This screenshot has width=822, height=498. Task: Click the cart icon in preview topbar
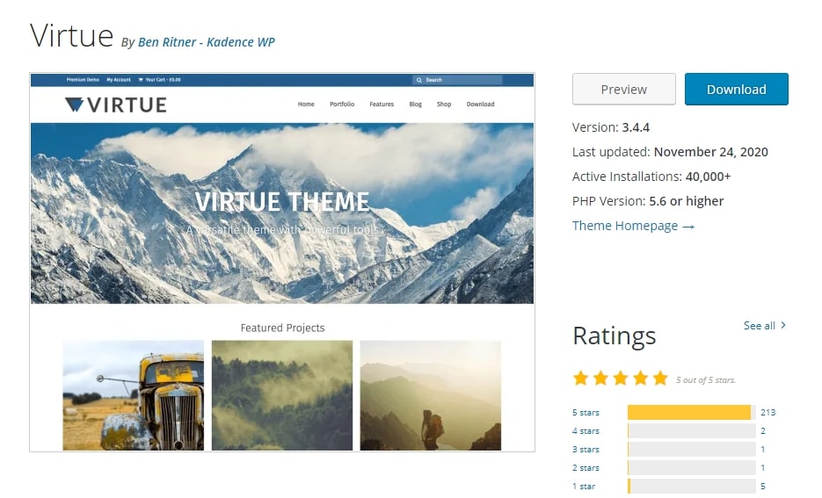pos(141,80)
